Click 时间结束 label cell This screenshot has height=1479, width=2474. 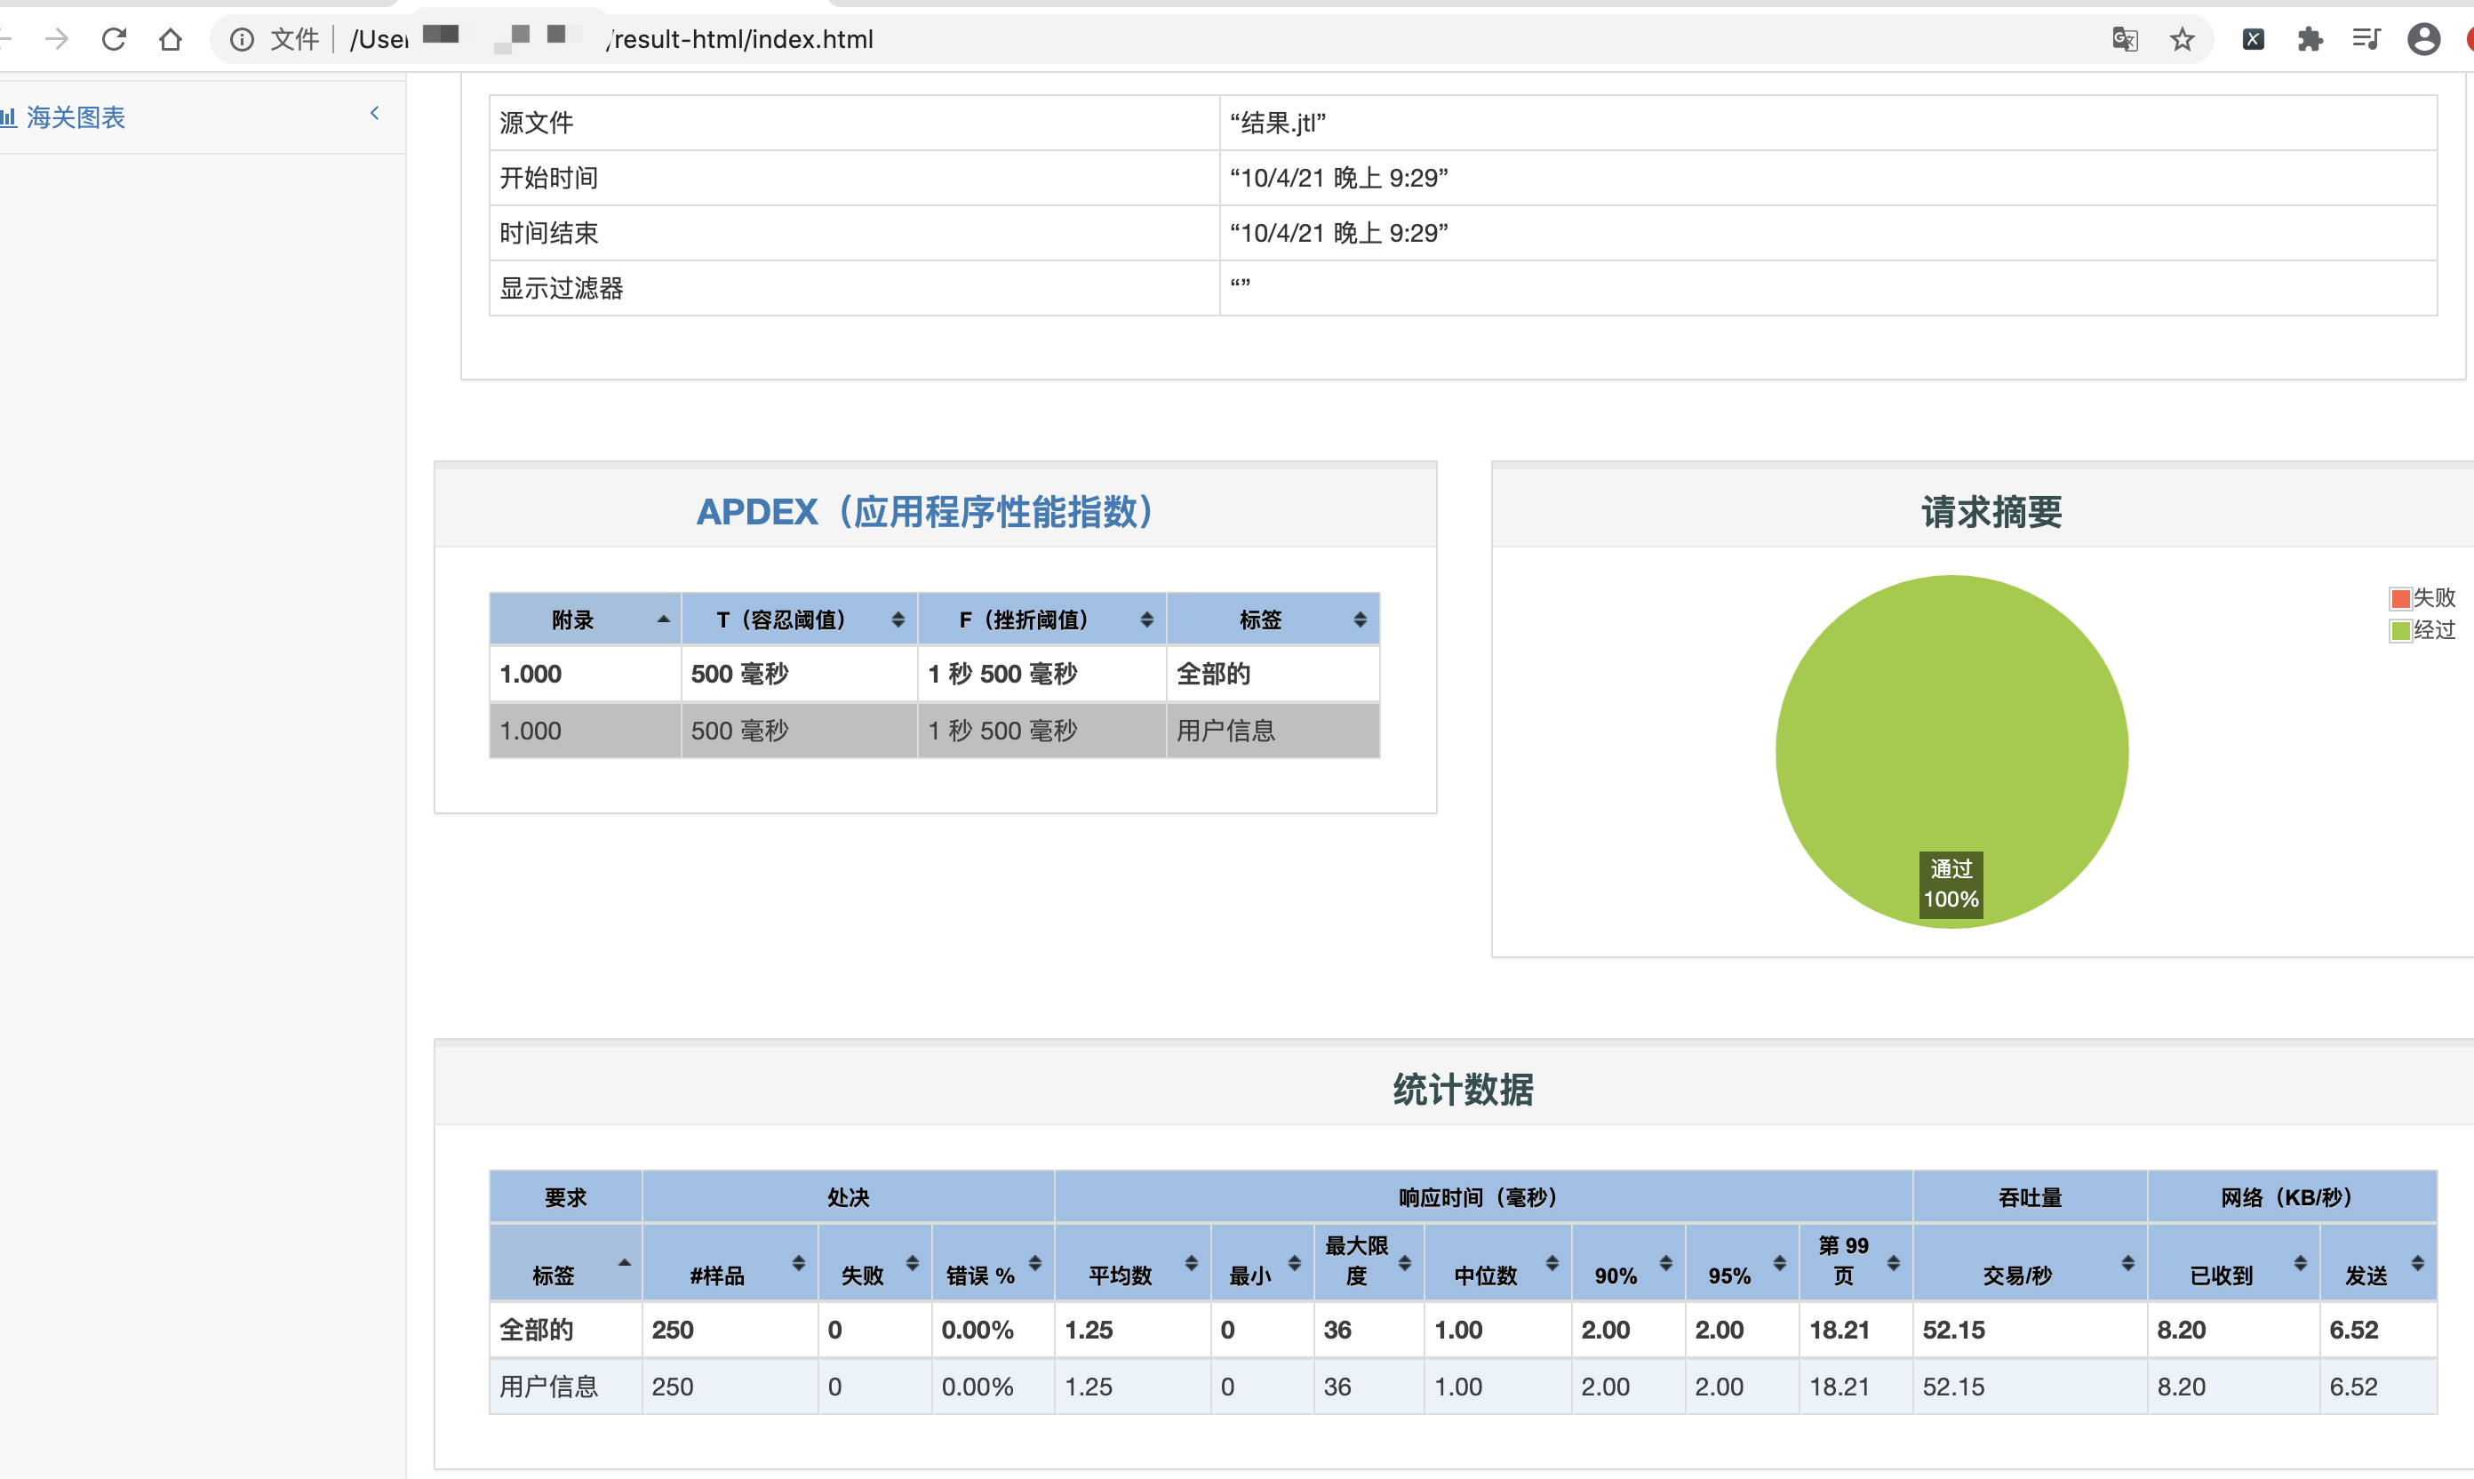pyautogui.click(x=854, y=232)
